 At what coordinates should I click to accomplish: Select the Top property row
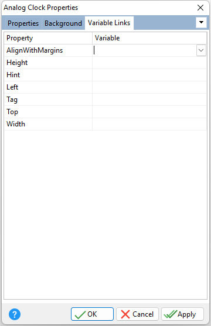105,112
